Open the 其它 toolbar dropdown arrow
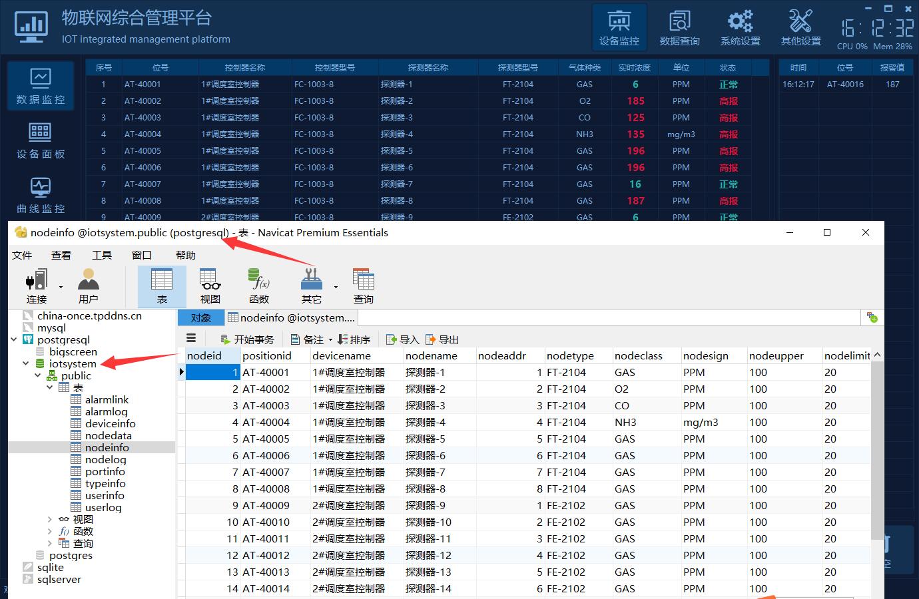Viewport: 919px width, 599px height. (x=336, y=288)
